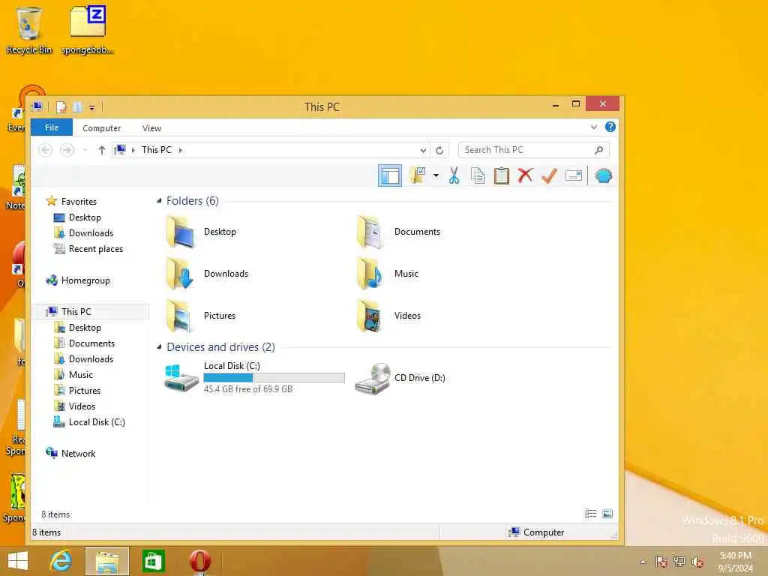Click the red X Delete icon
Viewport: 768px width, 576px height.
point(526,175)
